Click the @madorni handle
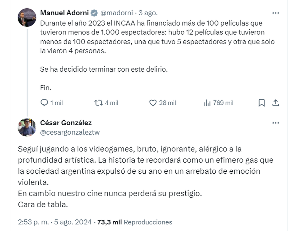 pyautogui.click(x=116, y=13)
